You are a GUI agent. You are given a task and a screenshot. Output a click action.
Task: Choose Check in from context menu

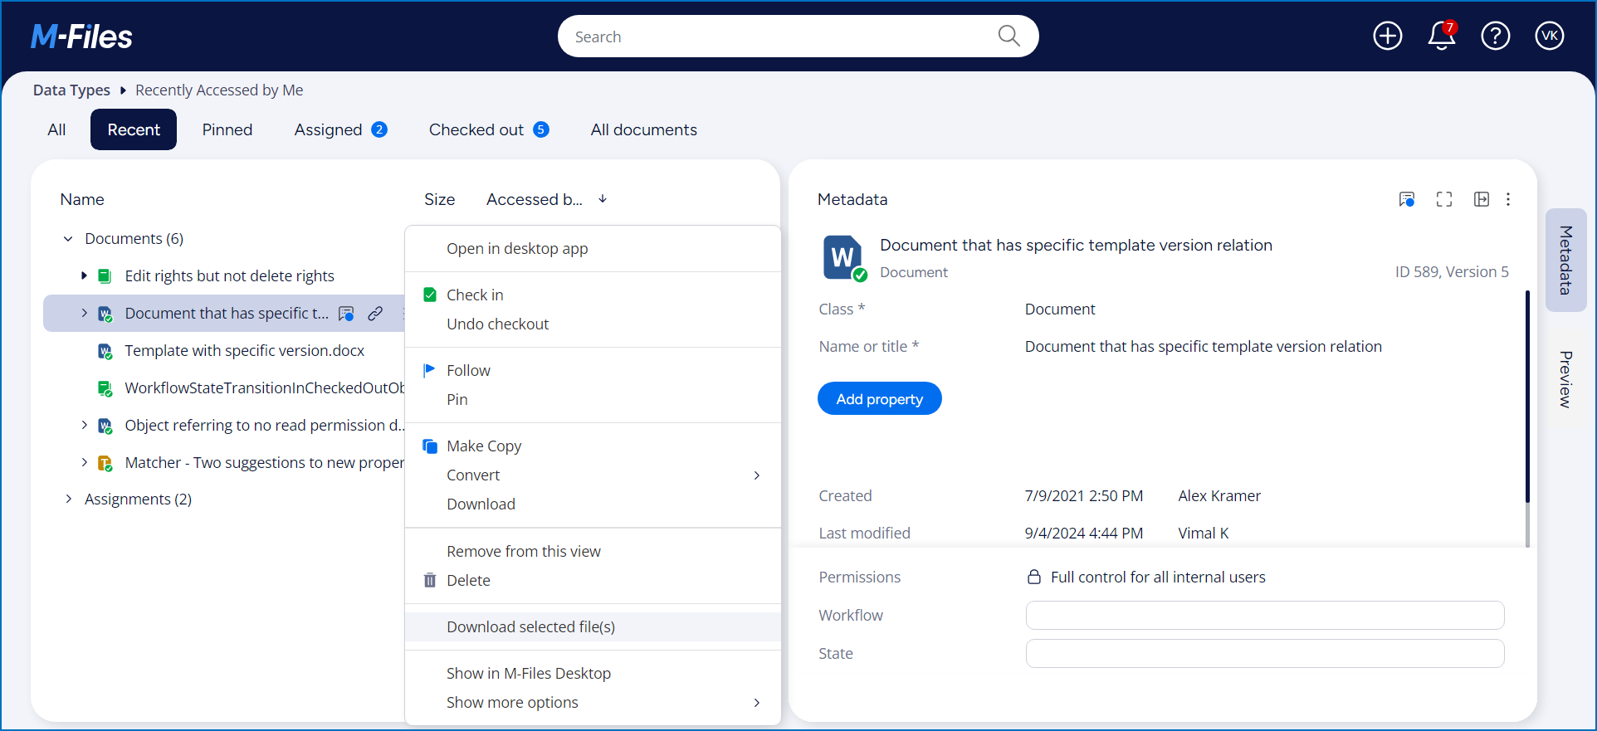[x=593, y=295]
